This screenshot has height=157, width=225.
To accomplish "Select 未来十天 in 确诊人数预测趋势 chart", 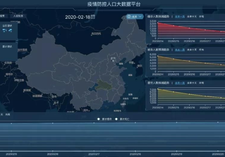I will tap(192, 17).
